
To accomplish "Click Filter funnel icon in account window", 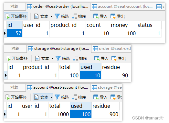I will coord(57,97).
